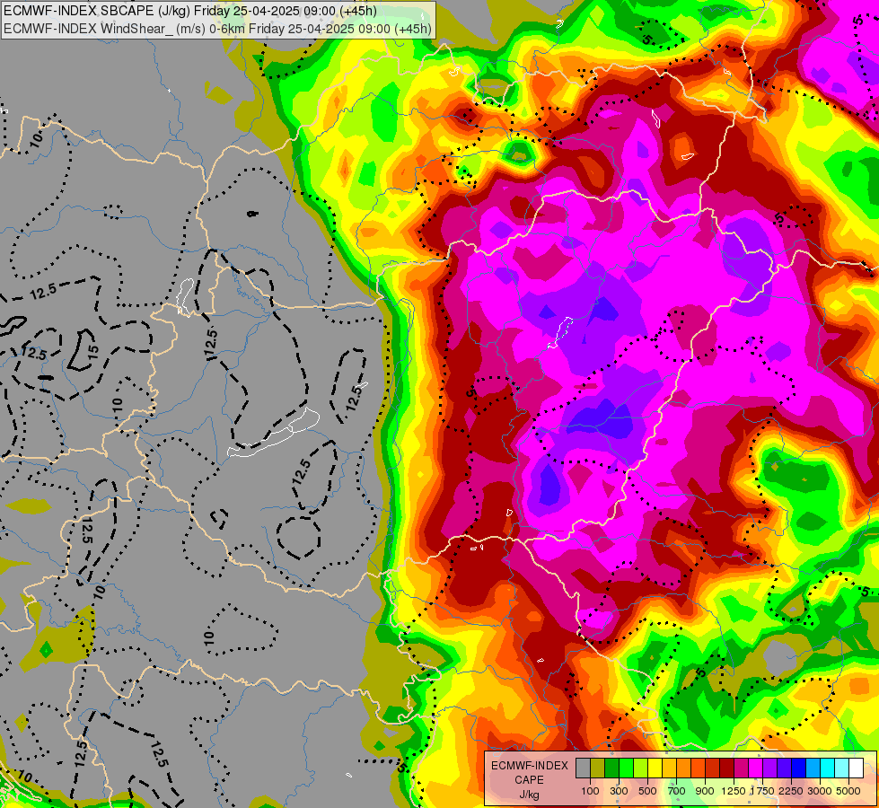Click the legend title ECMWF-INDEX
879x808 pixels.
(x=530, y=766)
